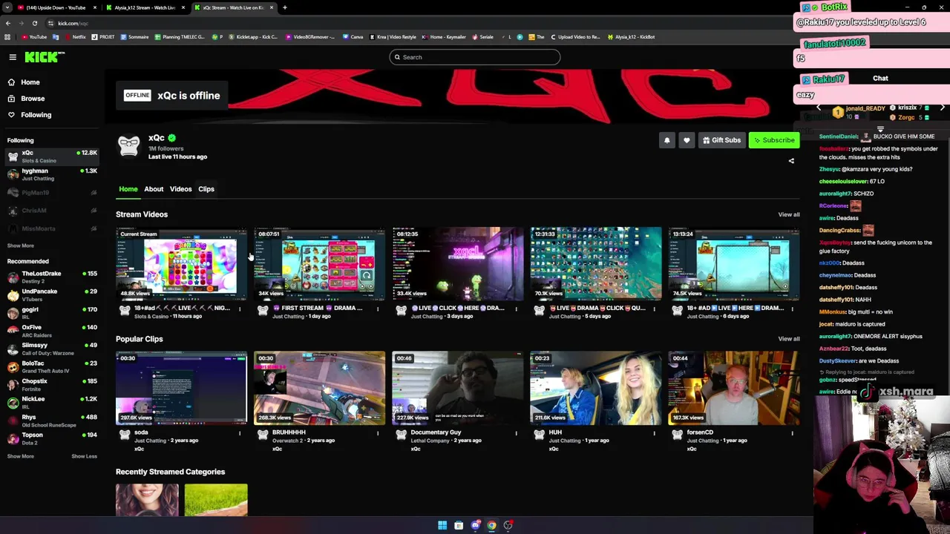Open the 08:07:51 stream video thumbnail
Screen dimensions: 950x534
coord(319,263)
